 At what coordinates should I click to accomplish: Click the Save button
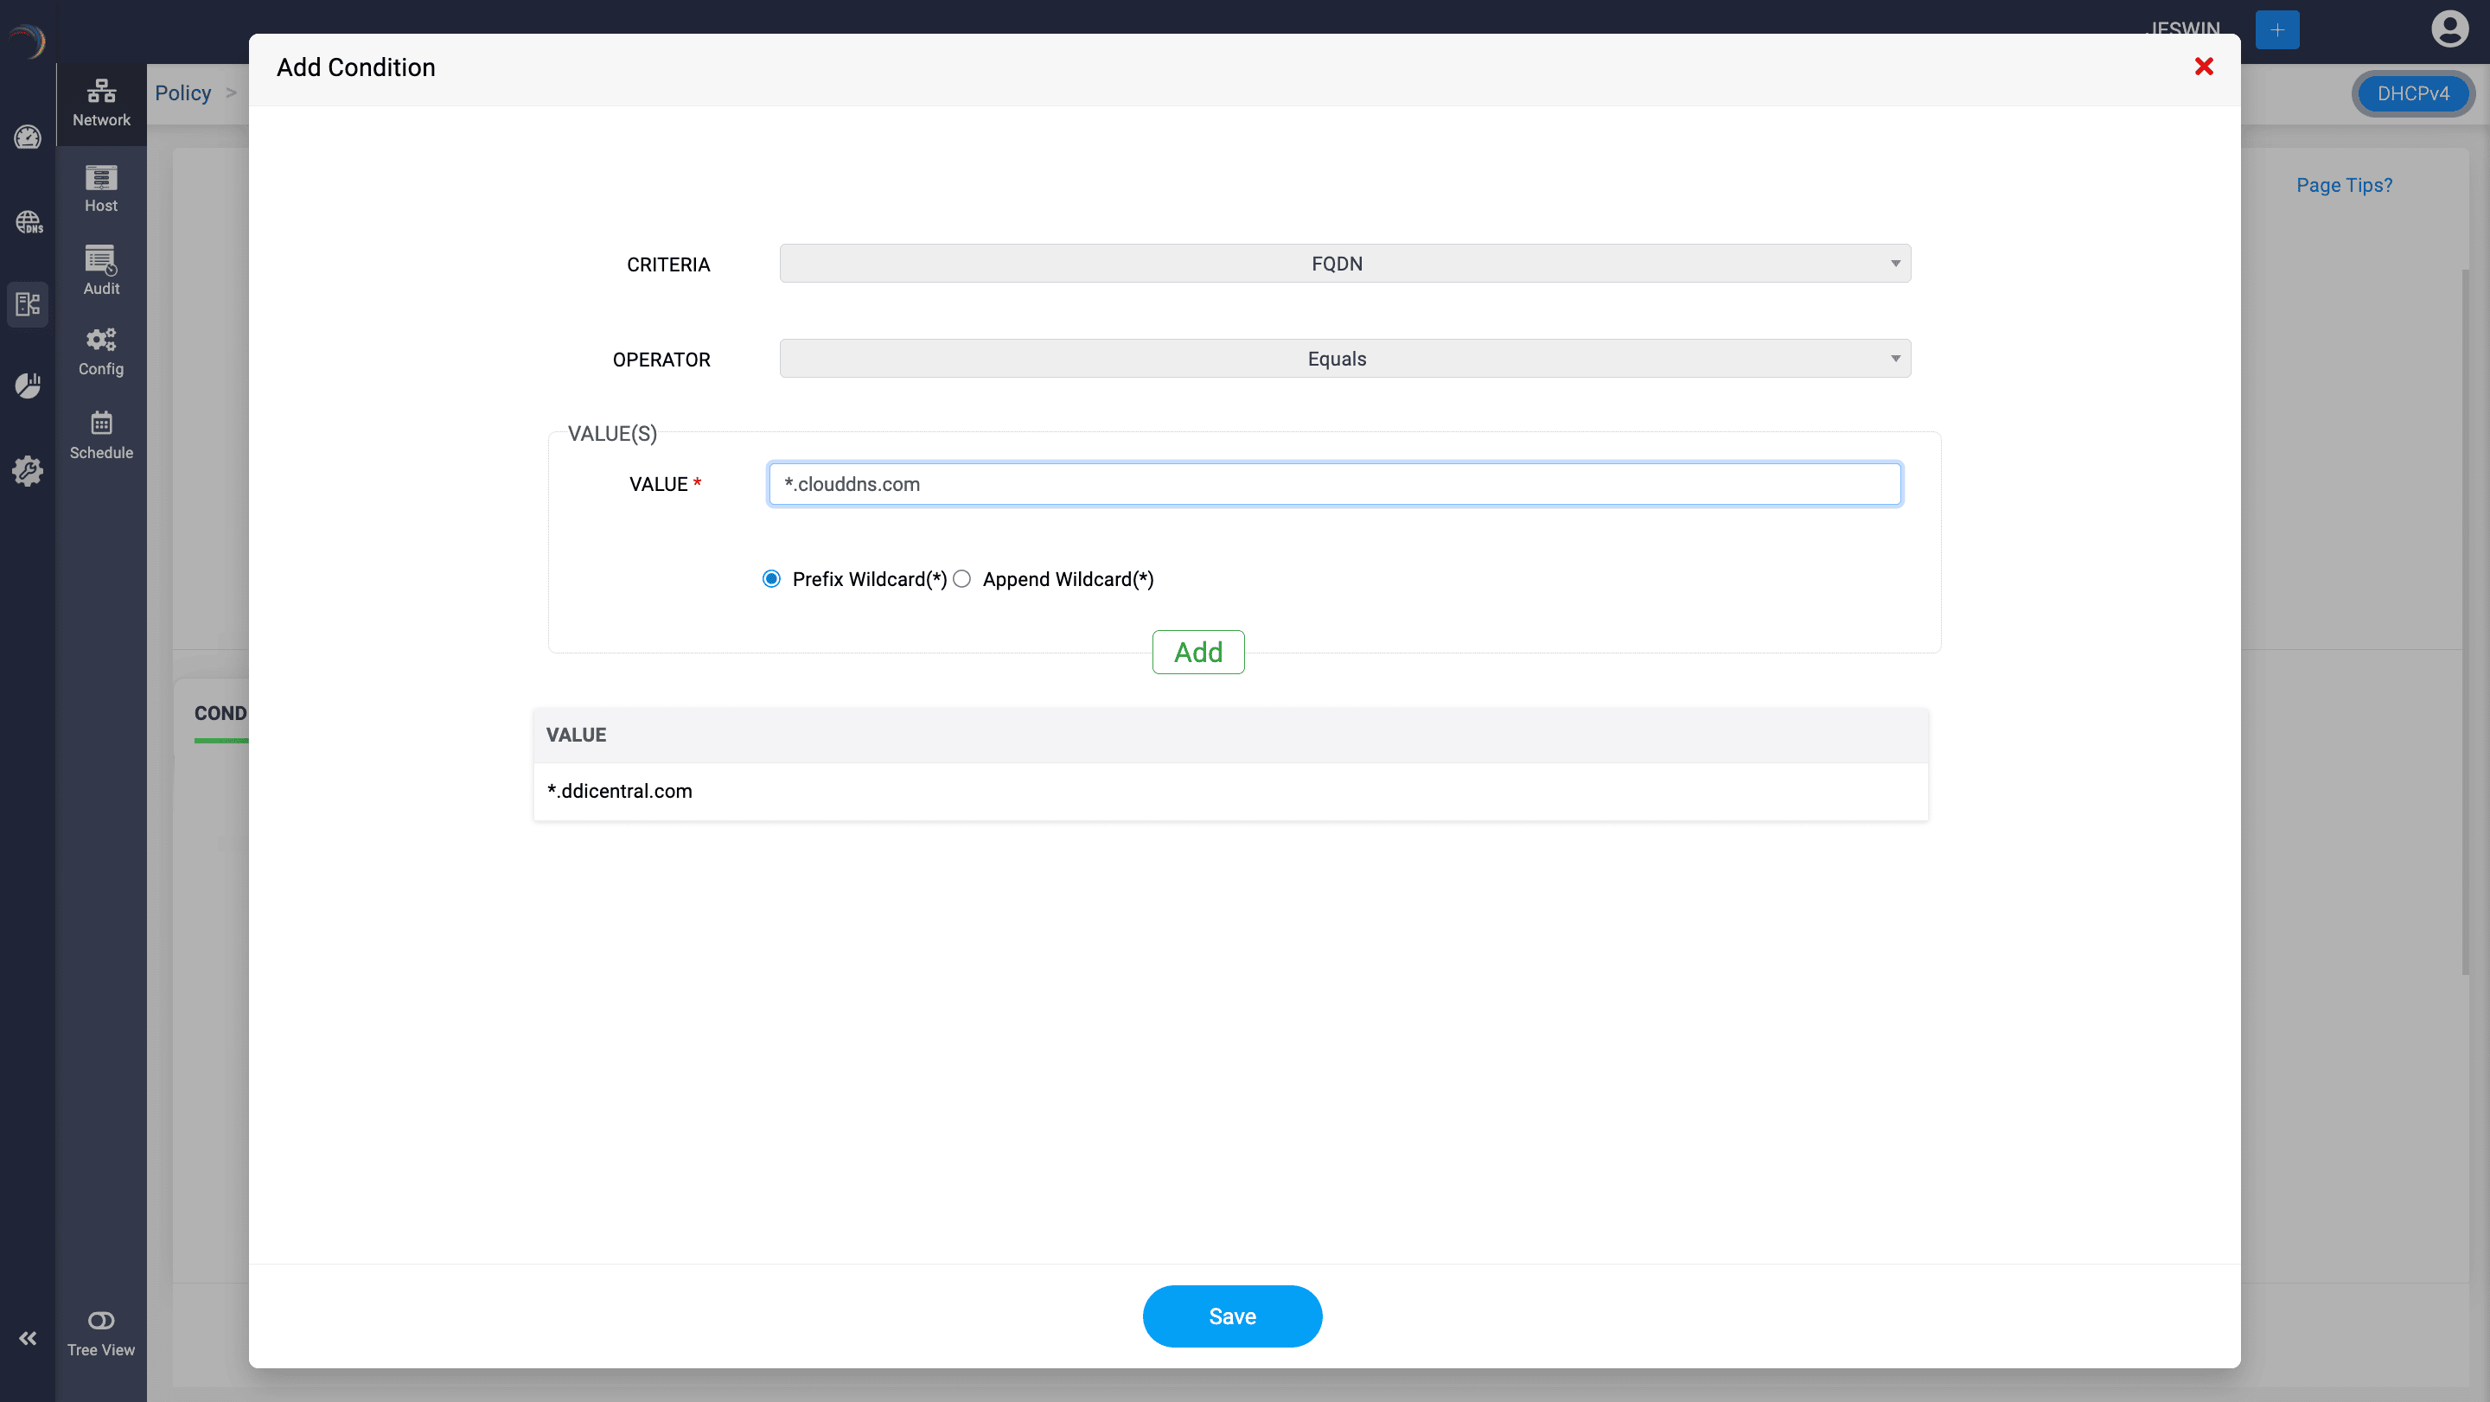click(x=1231, y=1316)
